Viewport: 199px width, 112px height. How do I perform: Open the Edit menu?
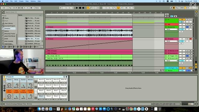pos(16,1)
